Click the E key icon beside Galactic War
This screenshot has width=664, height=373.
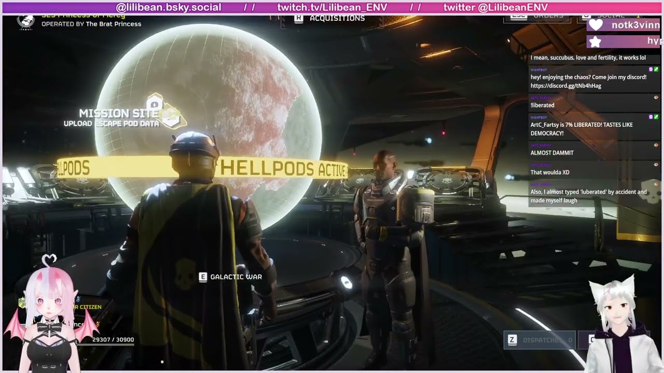tap(203, 277)
